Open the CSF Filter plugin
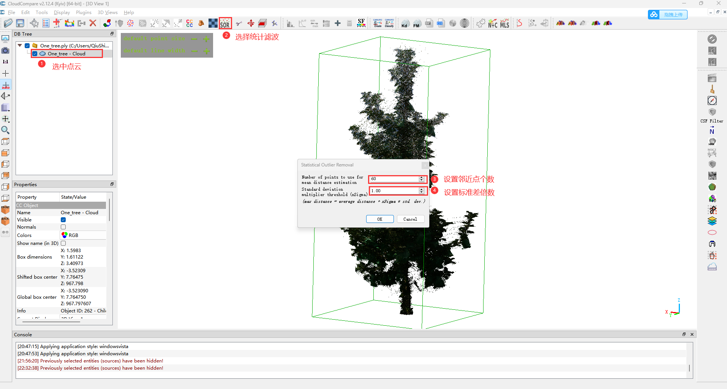The height and width of the screenshot is (389, 727). point(712,121)
